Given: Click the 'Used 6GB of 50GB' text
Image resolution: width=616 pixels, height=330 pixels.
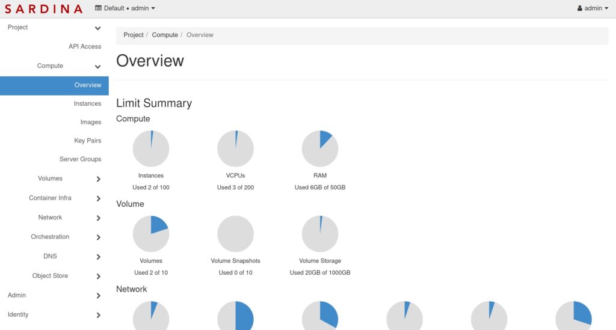Looking at the screenshot, I should (x=320, y=188).
